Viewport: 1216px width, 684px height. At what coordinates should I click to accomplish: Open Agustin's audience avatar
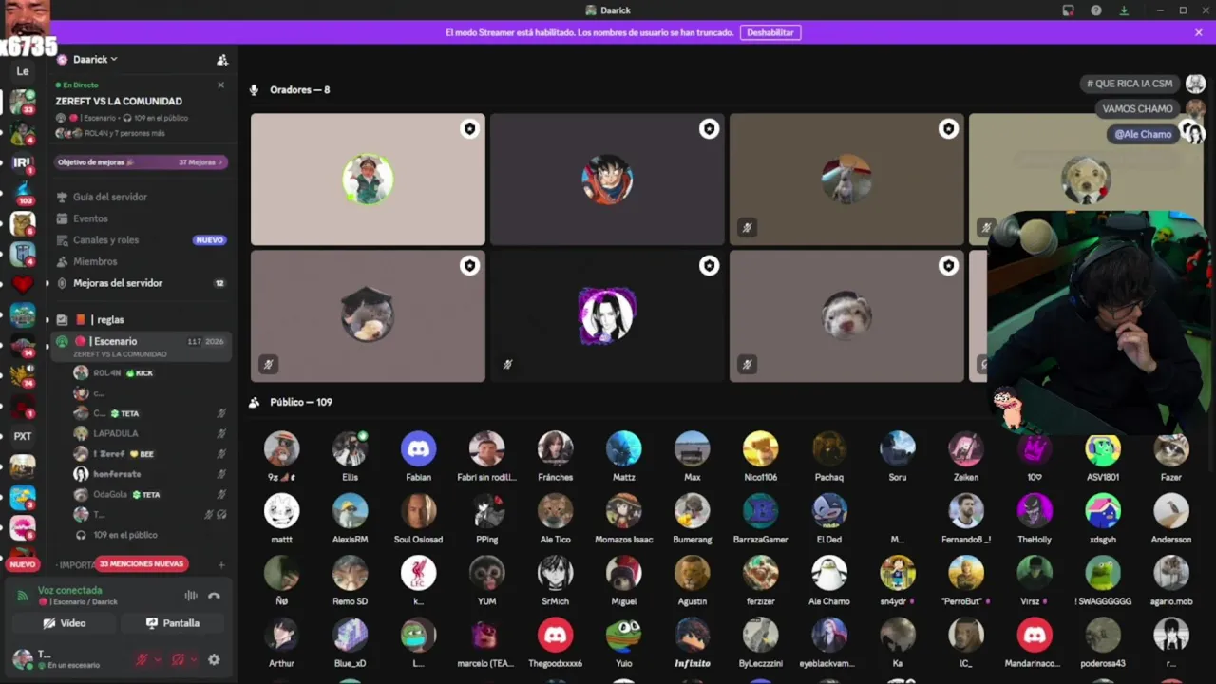[692, 573]
